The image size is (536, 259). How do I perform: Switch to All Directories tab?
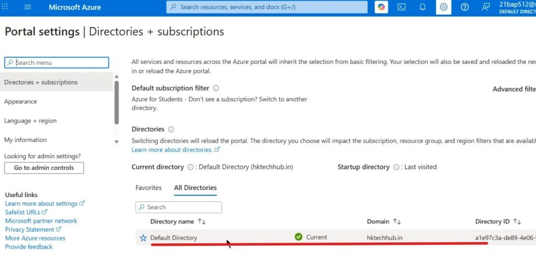click(195, 188)
